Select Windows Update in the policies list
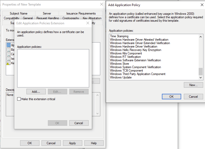 121,77
